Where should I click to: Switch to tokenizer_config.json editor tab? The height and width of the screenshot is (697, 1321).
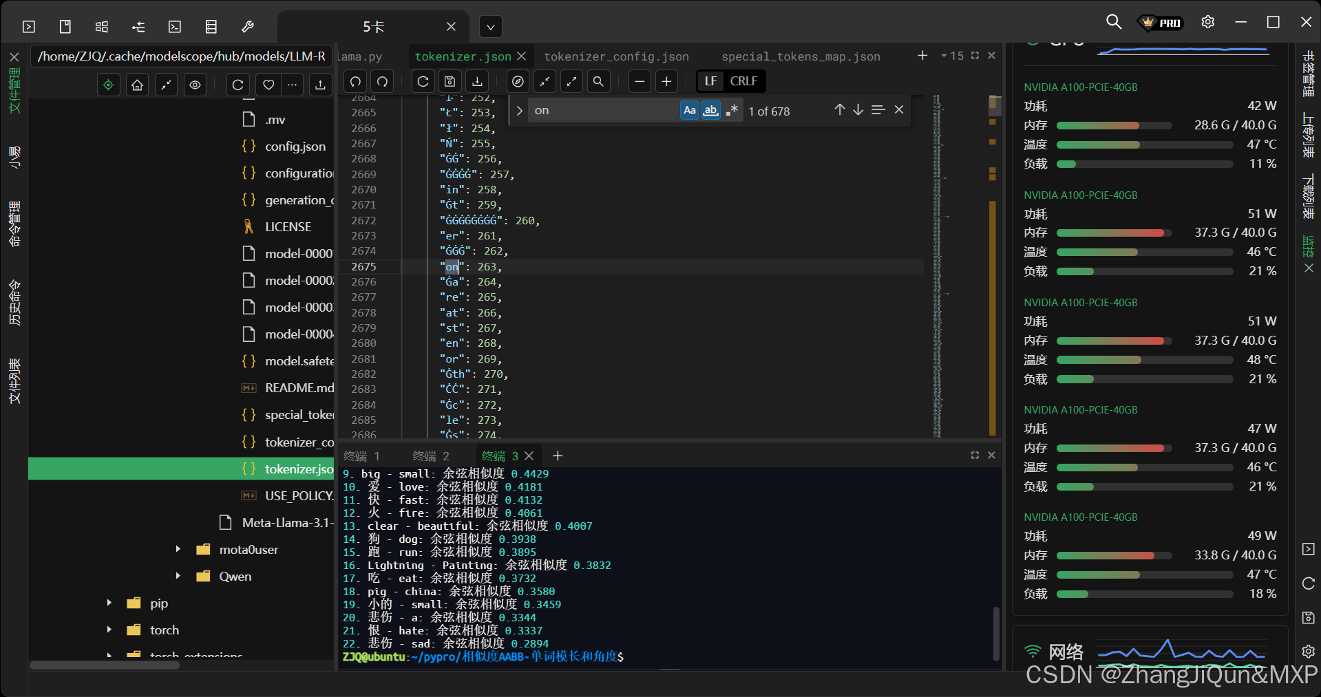(x=616, y=56)
